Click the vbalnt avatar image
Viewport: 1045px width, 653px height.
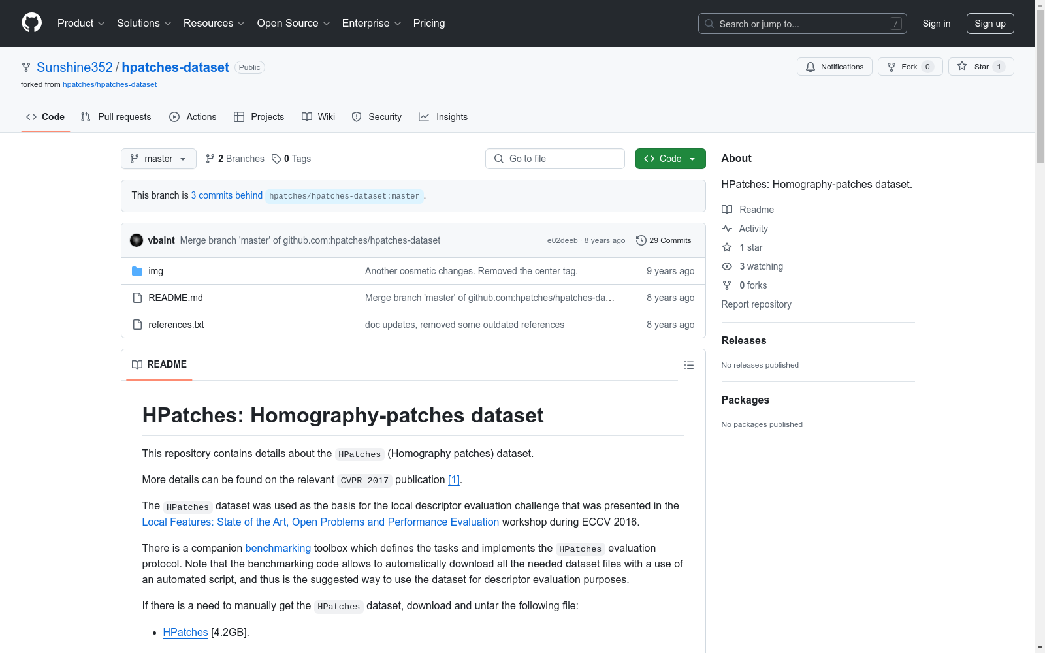click(x=137, y=240)
